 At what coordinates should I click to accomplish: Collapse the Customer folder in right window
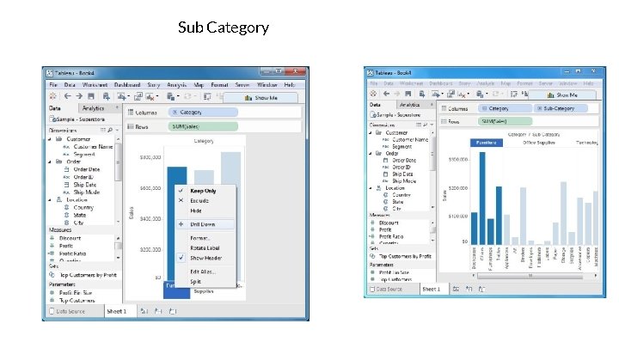click(x=371, y=133)
